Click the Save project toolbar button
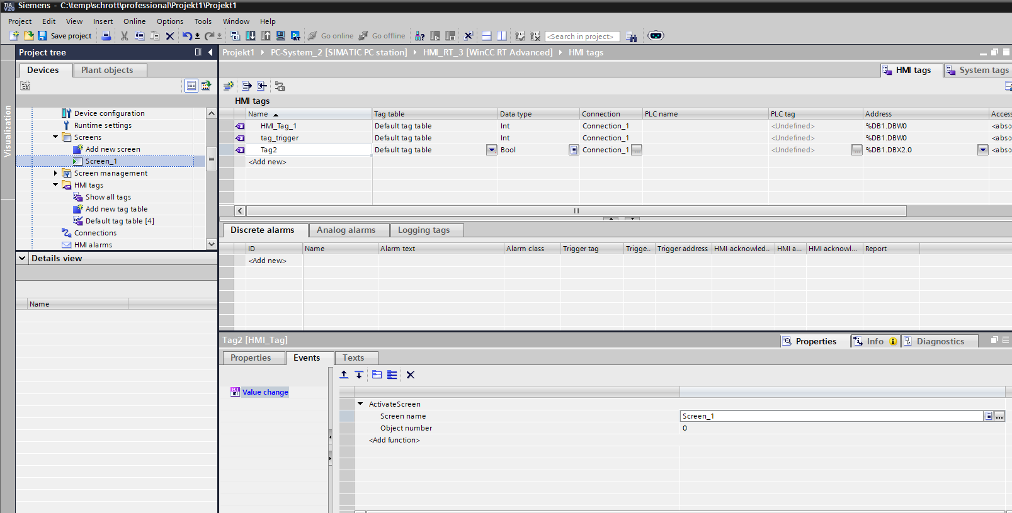1012x513 pixels. (64, 36)
